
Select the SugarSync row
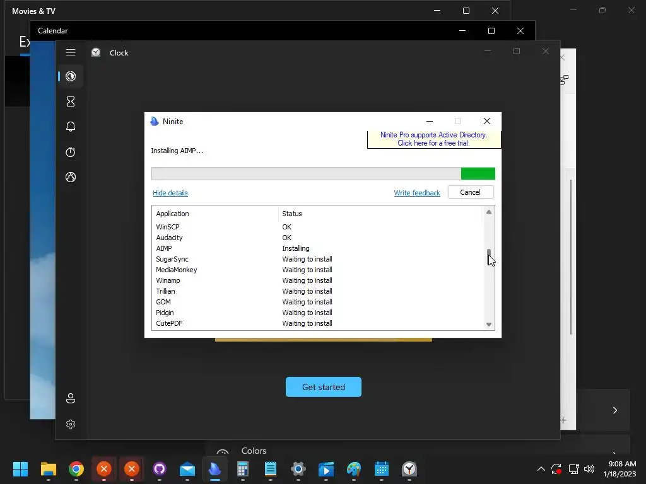(x=318, y=259)
